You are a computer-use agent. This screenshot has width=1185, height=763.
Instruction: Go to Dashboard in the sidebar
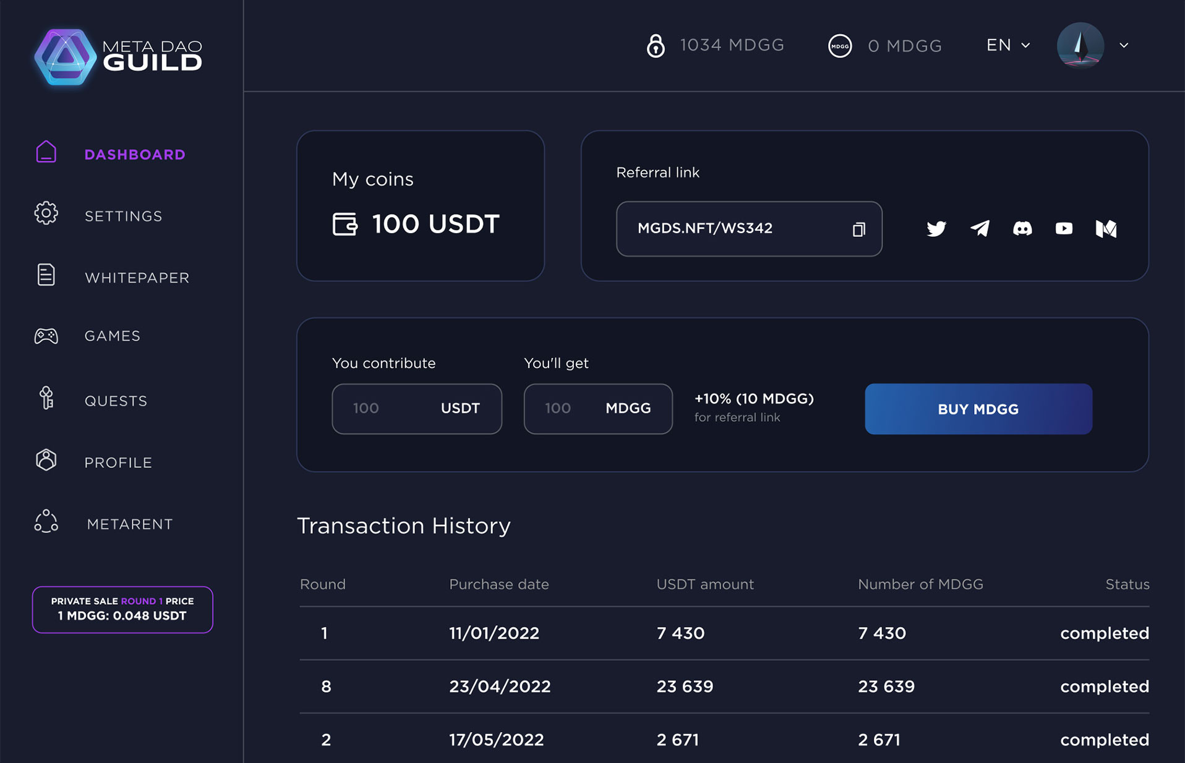click(x=134, y=155)
